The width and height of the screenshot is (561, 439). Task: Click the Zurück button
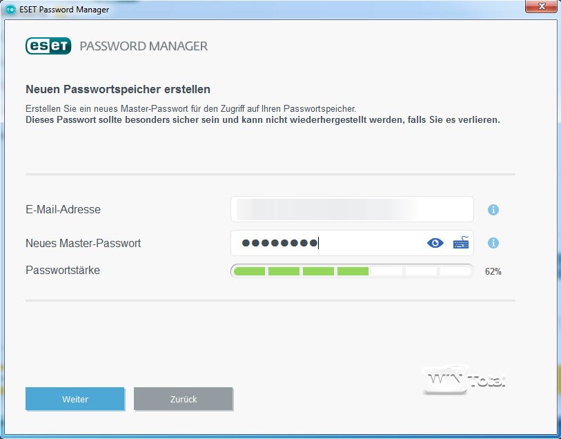(x=183, y=399)
